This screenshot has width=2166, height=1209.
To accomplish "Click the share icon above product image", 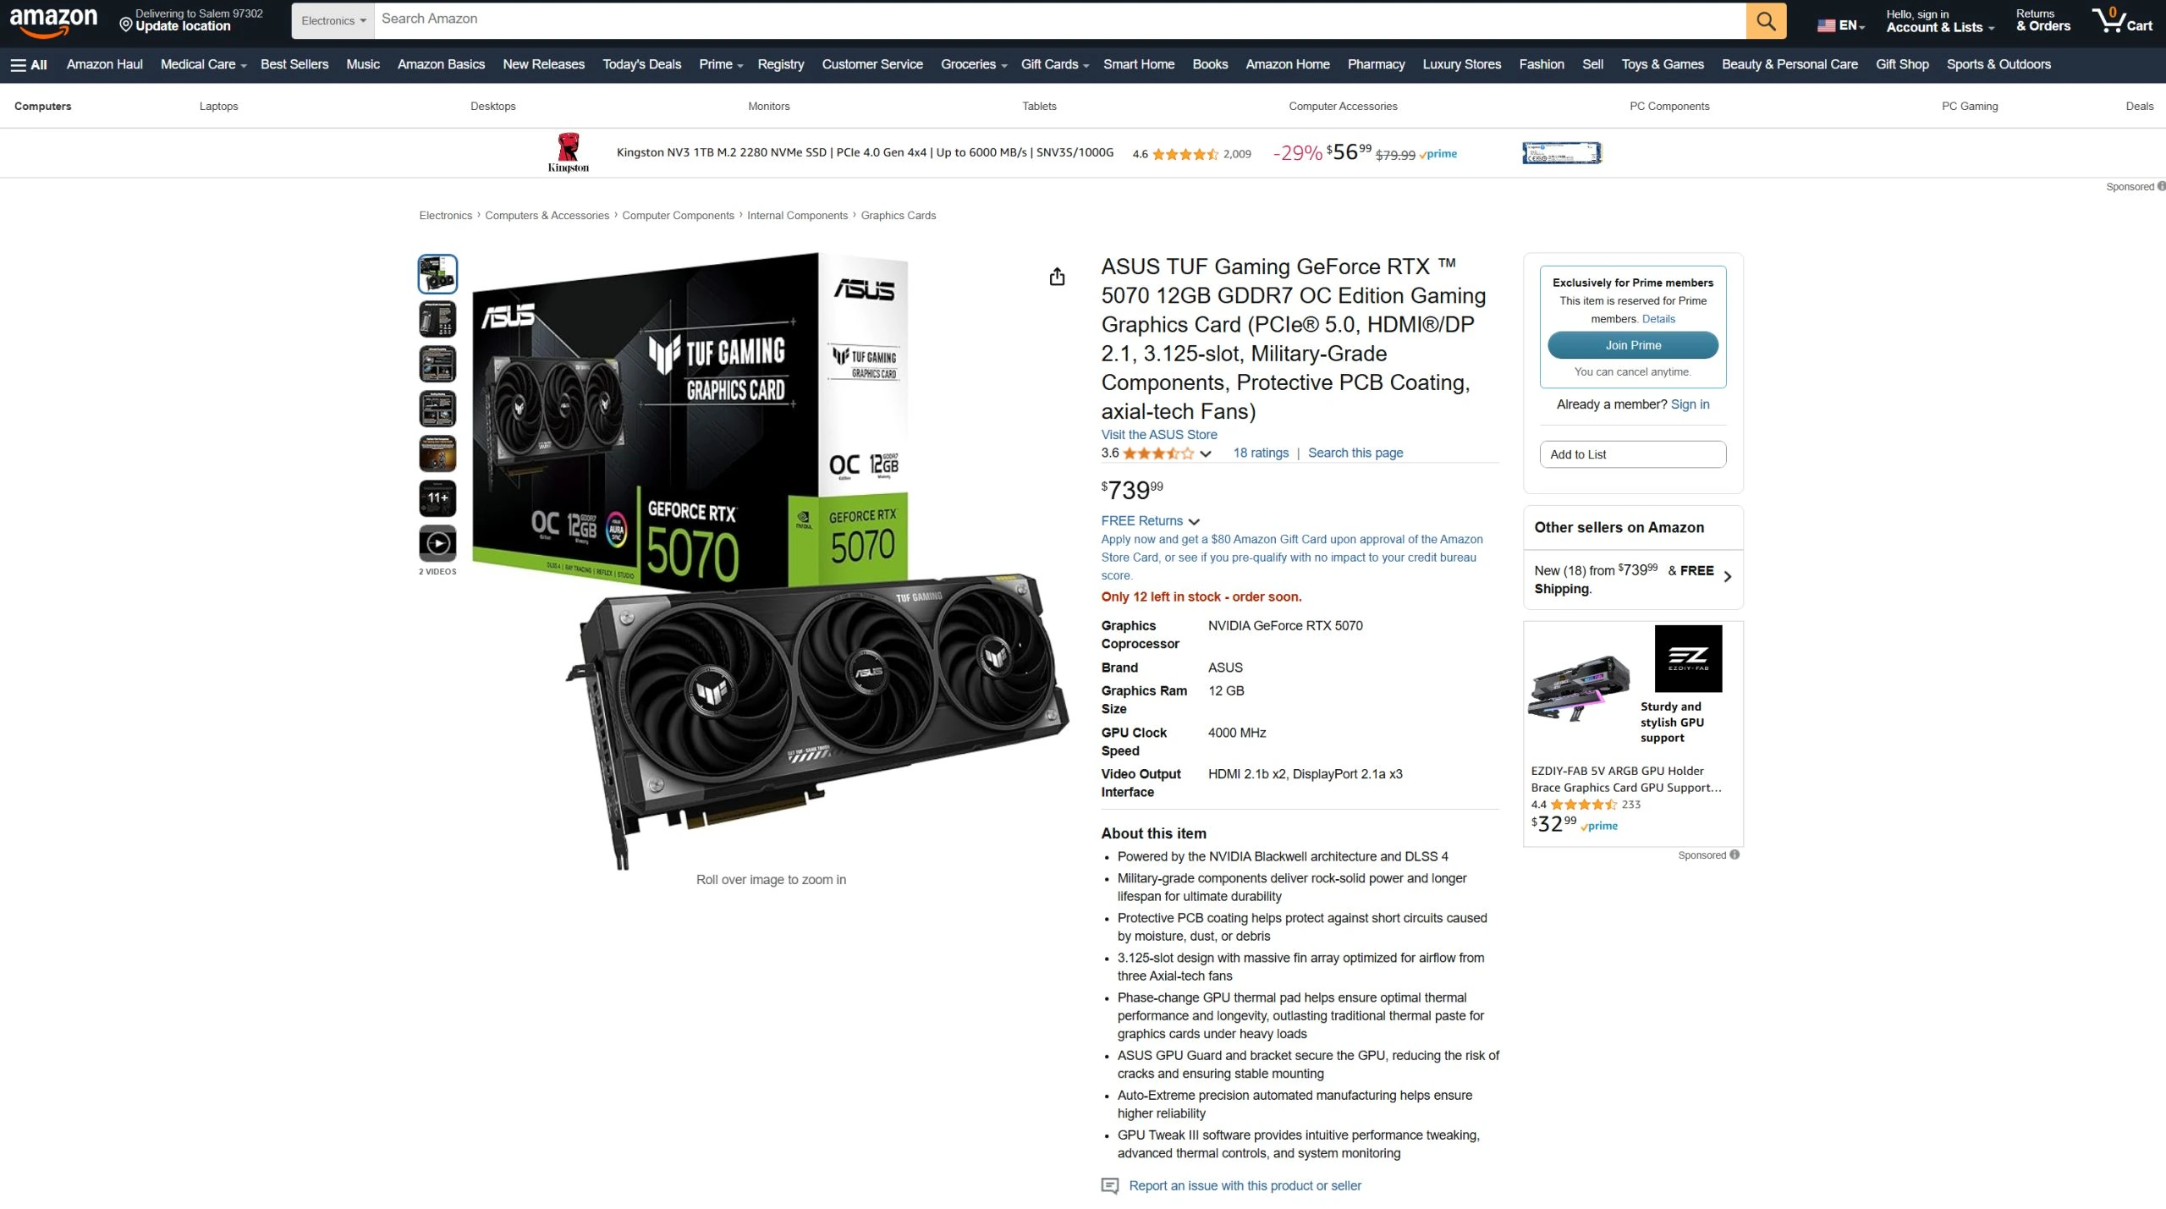I will 1057,277.
